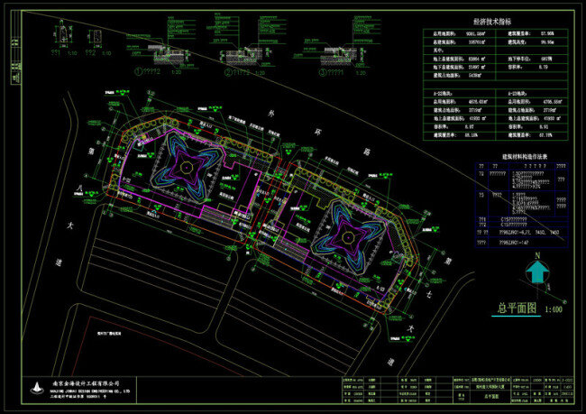
Task: Click the '其中:' row in indicator table
Action: (x=460, y=51)
